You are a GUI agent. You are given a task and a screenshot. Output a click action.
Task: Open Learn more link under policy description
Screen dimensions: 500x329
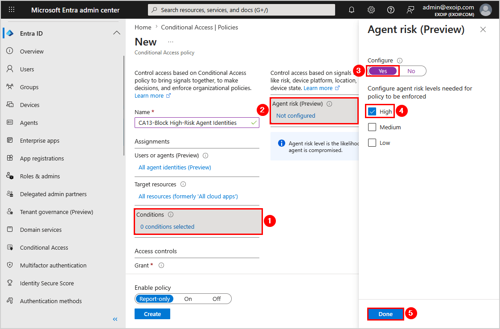(x=152, y=96)
